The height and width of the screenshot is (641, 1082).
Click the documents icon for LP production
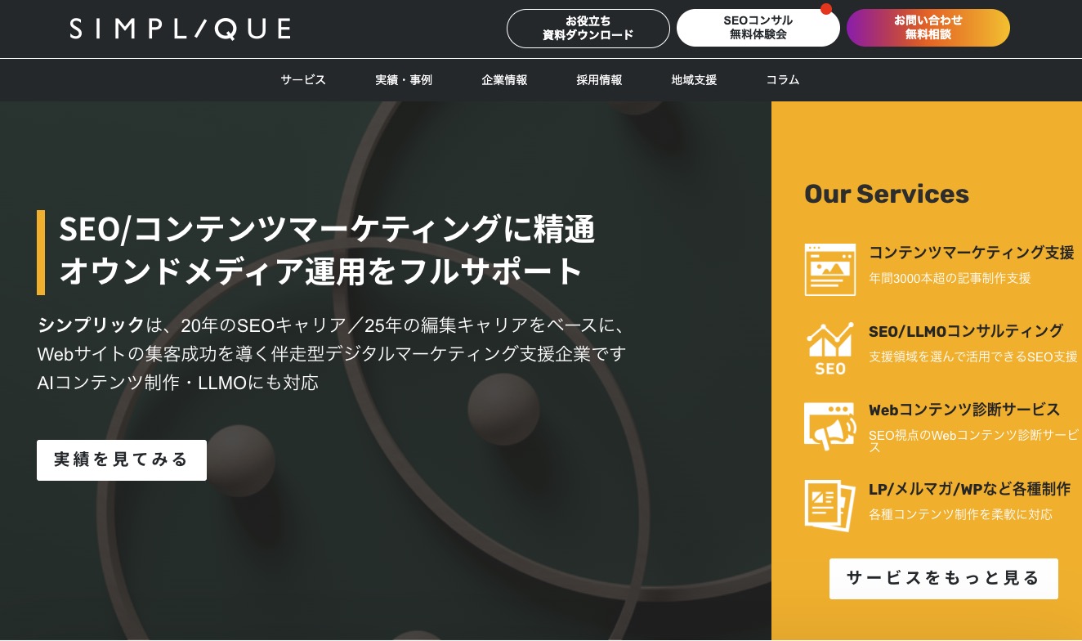pos(829,504)
